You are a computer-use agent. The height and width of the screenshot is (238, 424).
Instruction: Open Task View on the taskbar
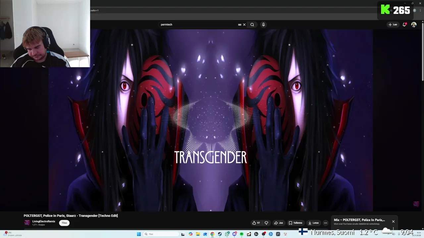(x=183, y=234)
